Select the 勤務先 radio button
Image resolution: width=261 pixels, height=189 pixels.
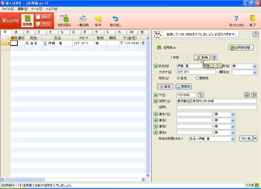(x=197, y=78)
